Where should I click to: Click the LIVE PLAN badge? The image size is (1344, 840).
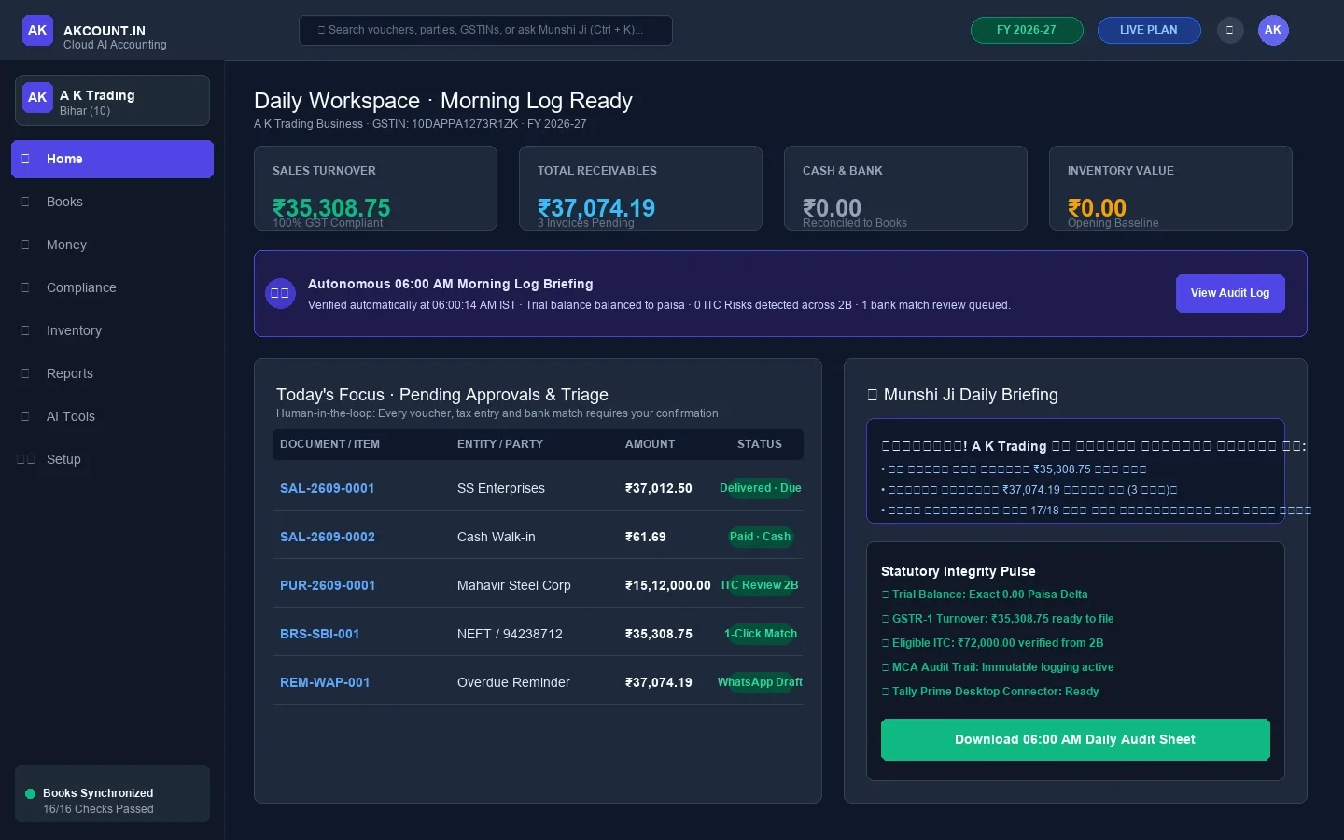coord(1149,30)
